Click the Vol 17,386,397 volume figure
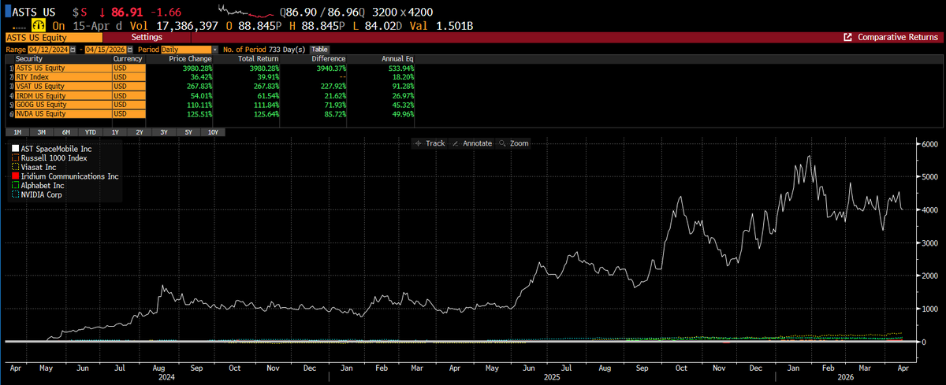The image size is (946, 385). [174, 26]
